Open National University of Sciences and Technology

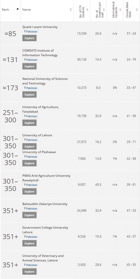(45, 81)
